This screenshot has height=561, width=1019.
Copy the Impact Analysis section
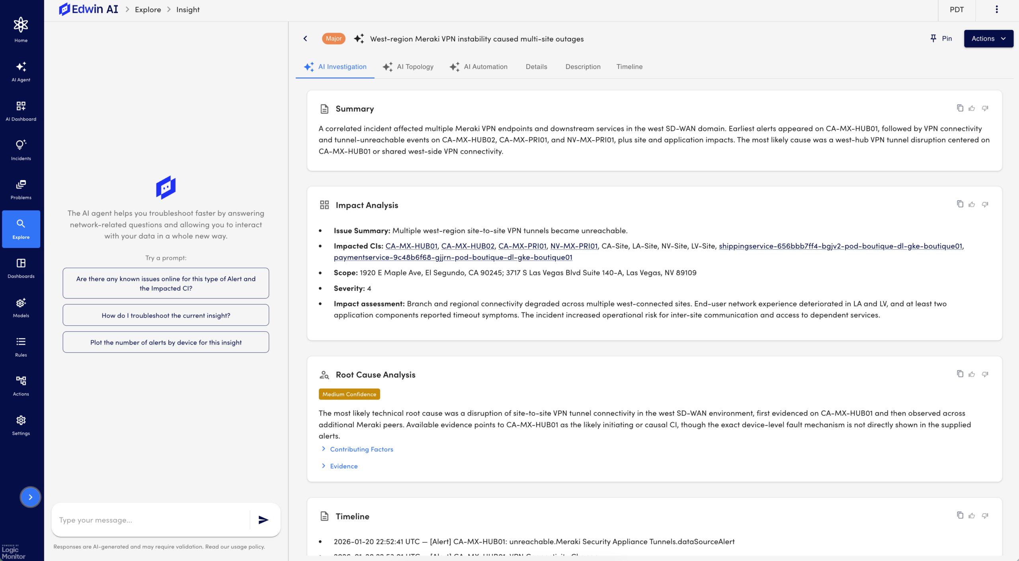tap(960, 204)
